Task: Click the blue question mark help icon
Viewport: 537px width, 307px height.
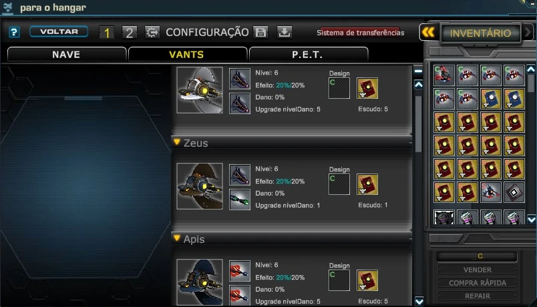Action: [14, 32]
